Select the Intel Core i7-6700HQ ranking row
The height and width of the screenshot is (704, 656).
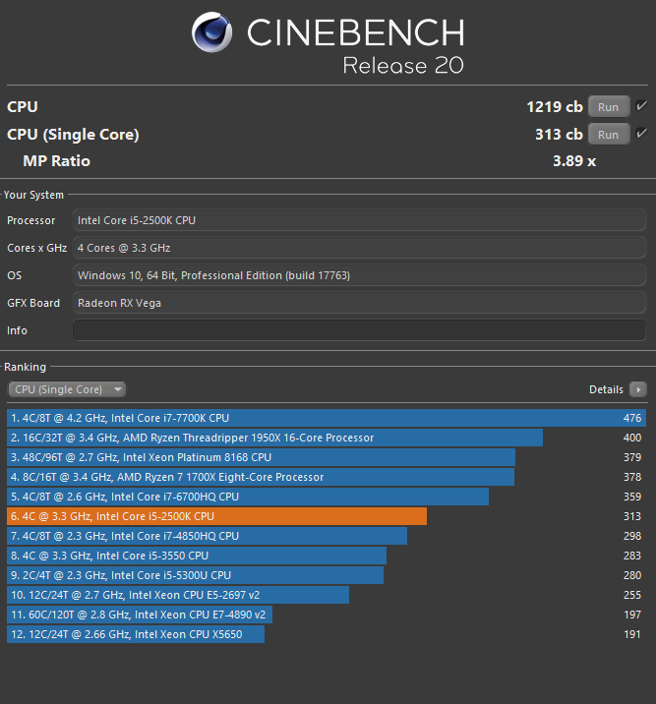point(327,497)
